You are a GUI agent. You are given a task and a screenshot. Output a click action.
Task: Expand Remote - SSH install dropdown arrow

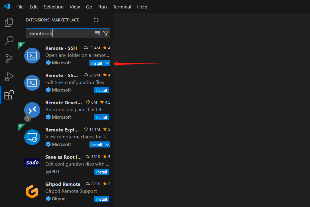click(107, 63)
